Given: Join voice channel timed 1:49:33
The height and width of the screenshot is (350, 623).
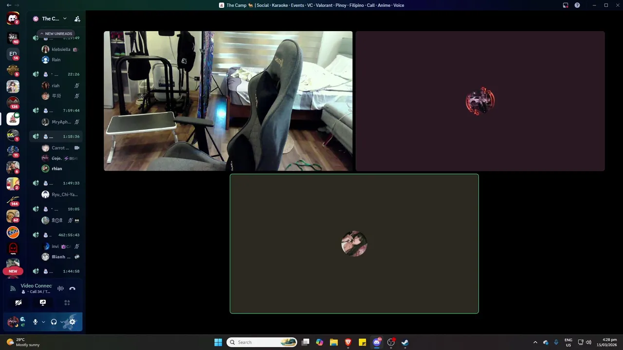Looking at the screenshot, I should coord(56,183).
